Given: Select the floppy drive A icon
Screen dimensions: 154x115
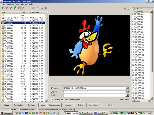Looking at the screenshot, I should coord(3,8).
